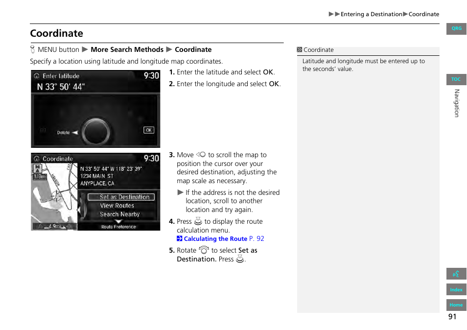Click the menu left-arrow beside the options list
Viewport: 467px width, 330px height.
tap(79, 209)
